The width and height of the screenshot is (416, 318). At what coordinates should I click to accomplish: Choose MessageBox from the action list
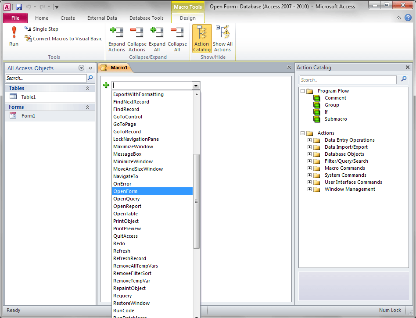pos(152,154)
